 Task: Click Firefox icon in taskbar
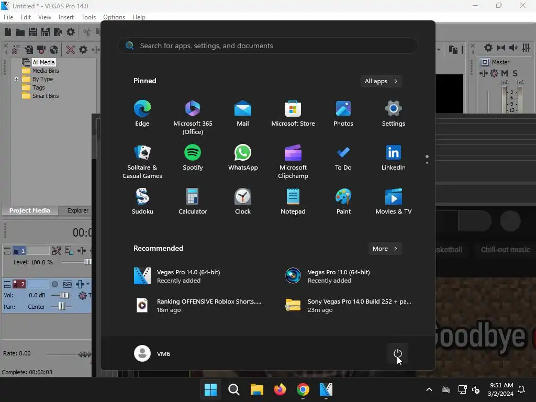[280, 389]
